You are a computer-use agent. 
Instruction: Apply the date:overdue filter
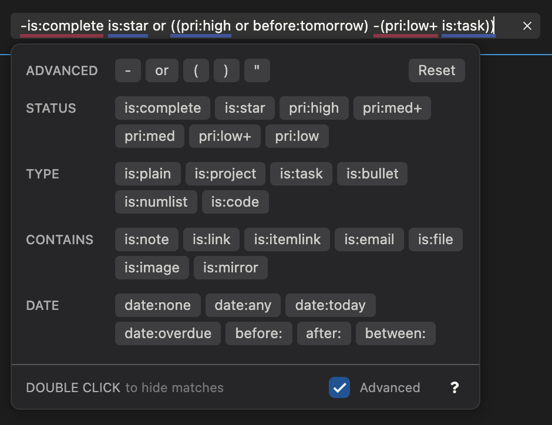tap(168, 333)
